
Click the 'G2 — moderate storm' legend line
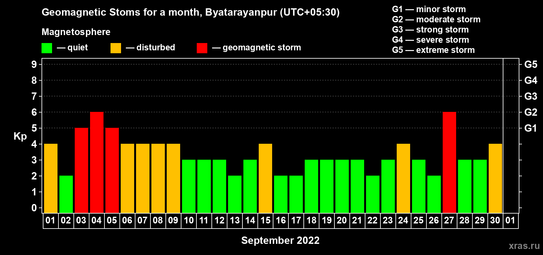click(x=436, y=19)
